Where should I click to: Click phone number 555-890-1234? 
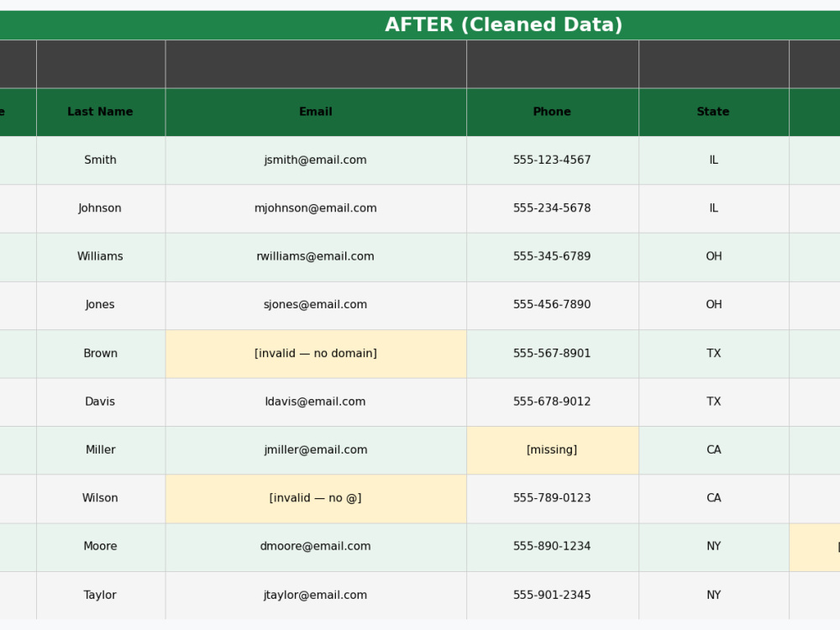(553, 547)
